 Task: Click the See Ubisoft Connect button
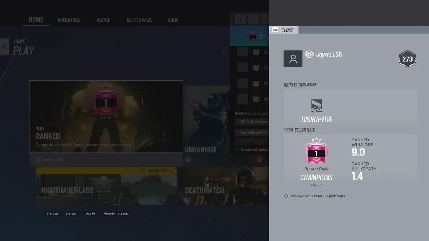(x=252, y=132)
